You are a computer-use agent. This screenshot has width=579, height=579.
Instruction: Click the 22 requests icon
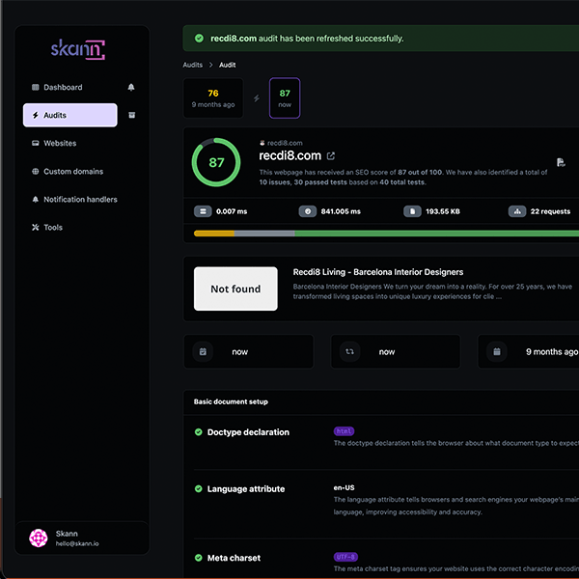(x=517, y=211)
